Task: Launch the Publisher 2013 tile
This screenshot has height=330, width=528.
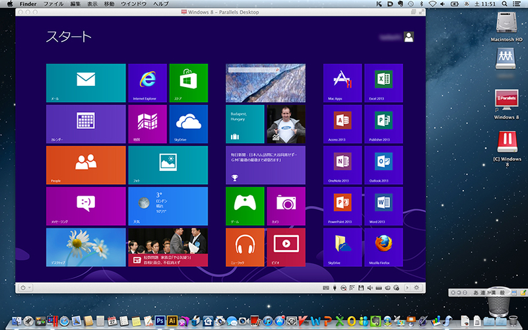Action: click(x=383, y=124)
